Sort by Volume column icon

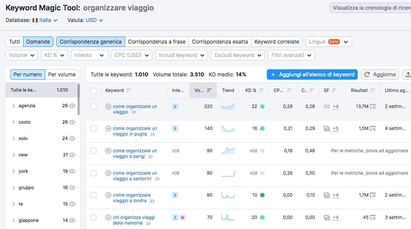point(209,90)
